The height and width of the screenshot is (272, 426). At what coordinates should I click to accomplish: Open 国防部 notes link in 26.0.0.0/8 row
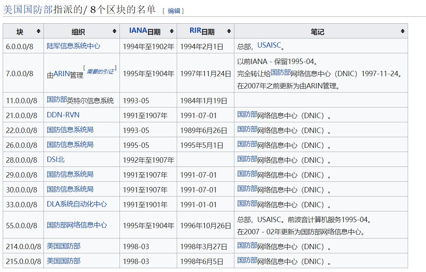pos(247,144)
